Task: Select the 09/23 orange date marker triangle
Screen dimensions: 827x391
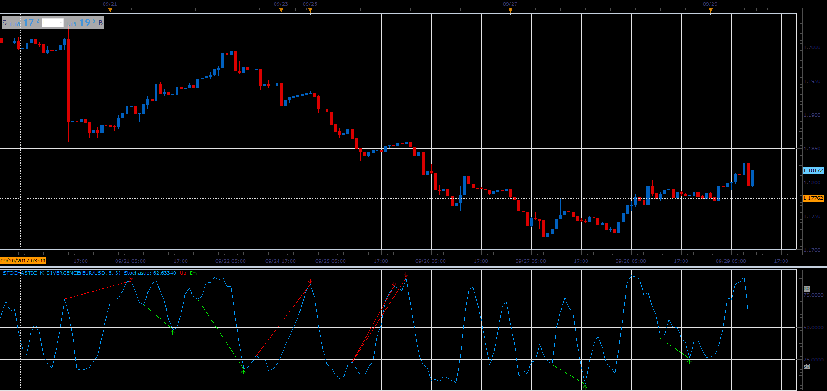Action: 281,10
